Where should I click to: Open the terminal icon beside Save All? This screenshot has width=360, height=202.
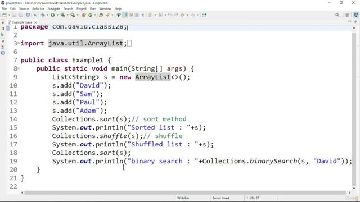coord(28,15)
